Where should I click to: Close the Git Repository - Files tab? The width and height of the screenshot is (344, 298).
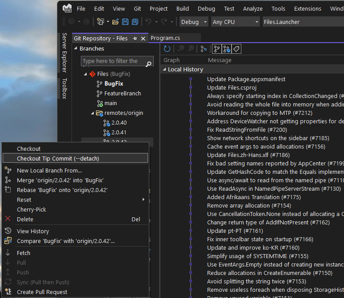coord(143,39)
